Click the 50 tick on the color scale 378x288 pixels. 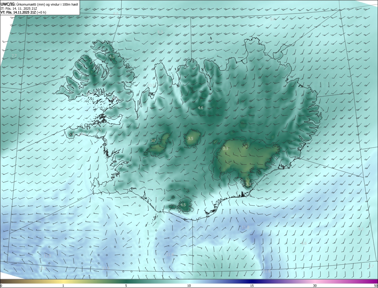pos(376,286)
